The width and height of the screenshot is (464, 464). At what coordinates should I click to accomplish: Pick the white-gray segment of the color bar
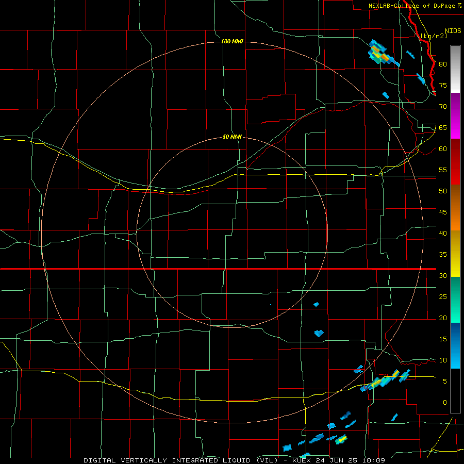[x=455, y=69]
